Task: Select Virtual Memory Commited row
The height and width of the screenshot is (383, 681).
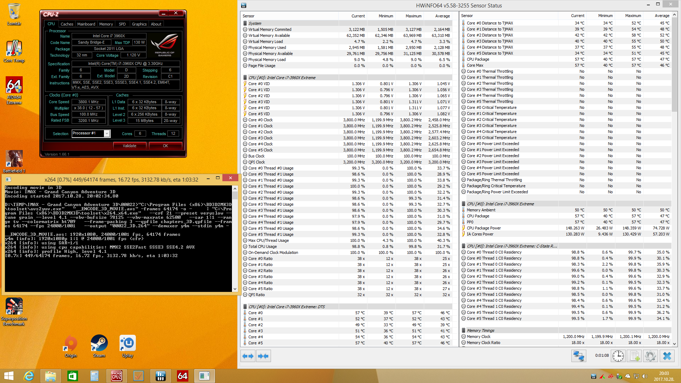Action: tap(347, 29)
